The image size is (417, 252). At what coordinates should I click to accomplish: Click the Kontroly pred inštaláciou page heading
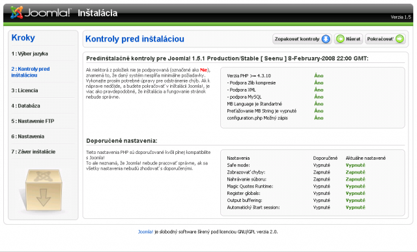click(135, 39)
